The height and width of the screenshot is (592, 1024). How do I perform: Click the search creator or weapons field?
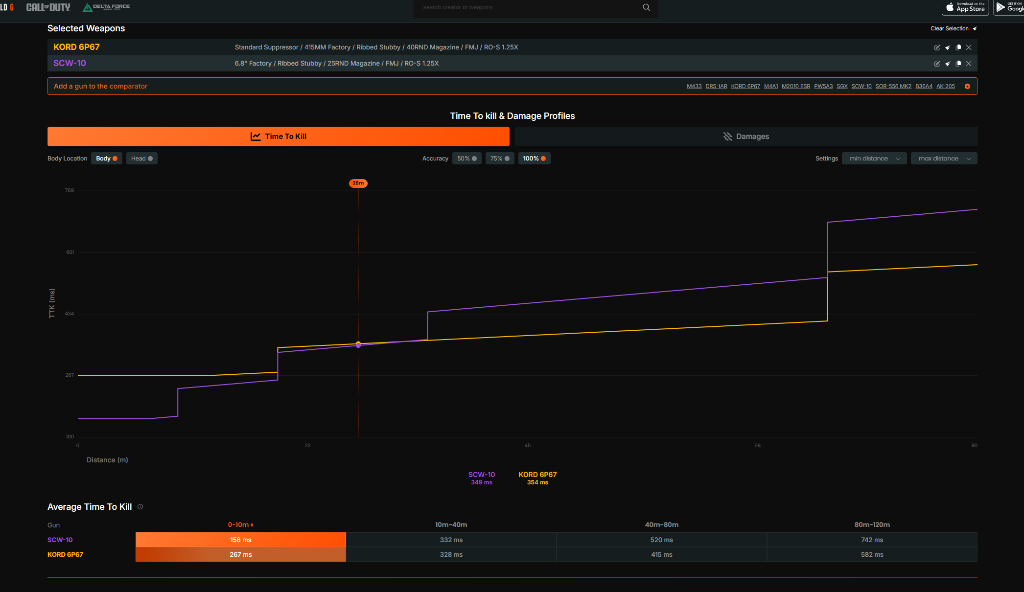tap(529, 7)
